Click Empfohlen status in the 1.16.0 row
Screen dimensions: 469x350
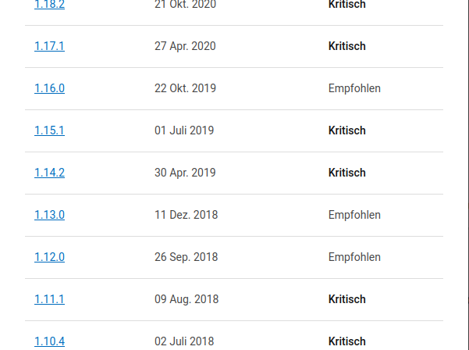354,88
